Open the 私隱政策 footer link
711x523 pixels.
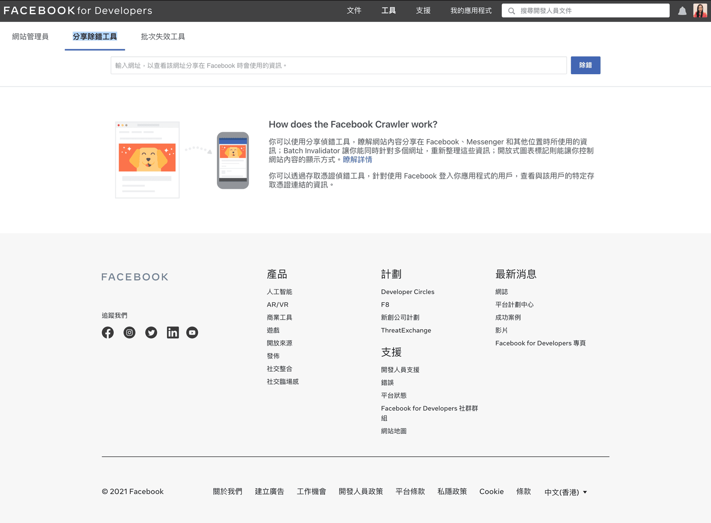[x=452, y=491]
